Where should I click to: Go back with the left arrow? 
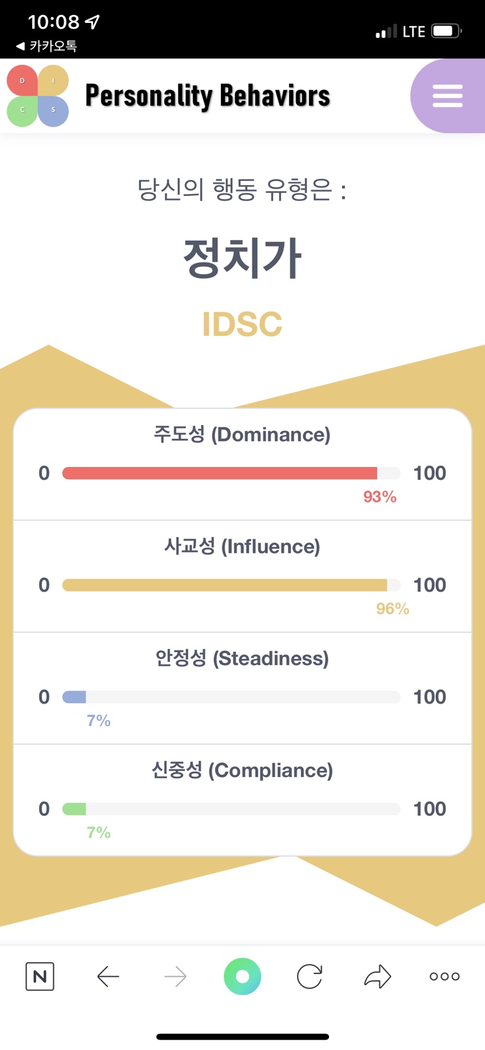click(x=108, y=977)
